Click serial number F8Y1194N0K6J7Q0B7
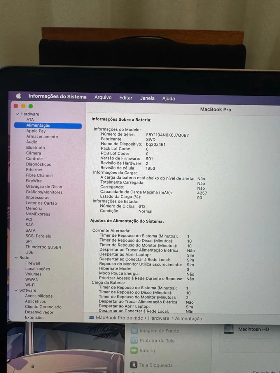This screenshot has height=373, width=280. (x=167, y=135)
